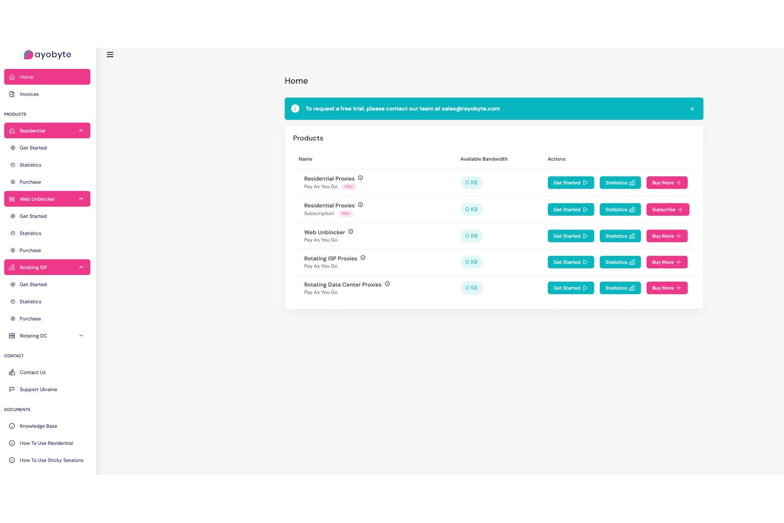Get Started for Residential Proxies Pay As You Go
This screenshot has width=784, height=523.
[571, 183]
